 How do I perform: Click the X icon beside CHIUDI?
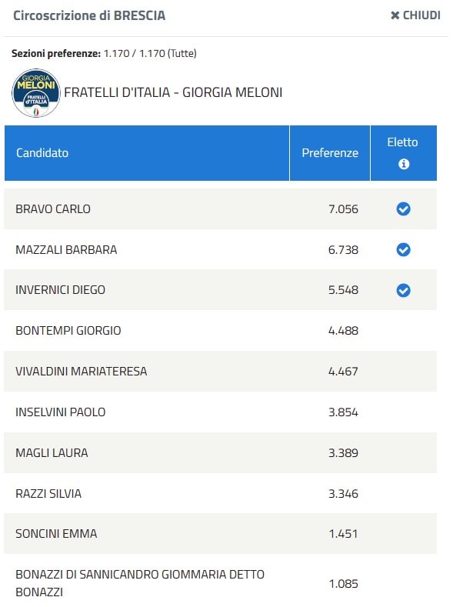[395, 15]
